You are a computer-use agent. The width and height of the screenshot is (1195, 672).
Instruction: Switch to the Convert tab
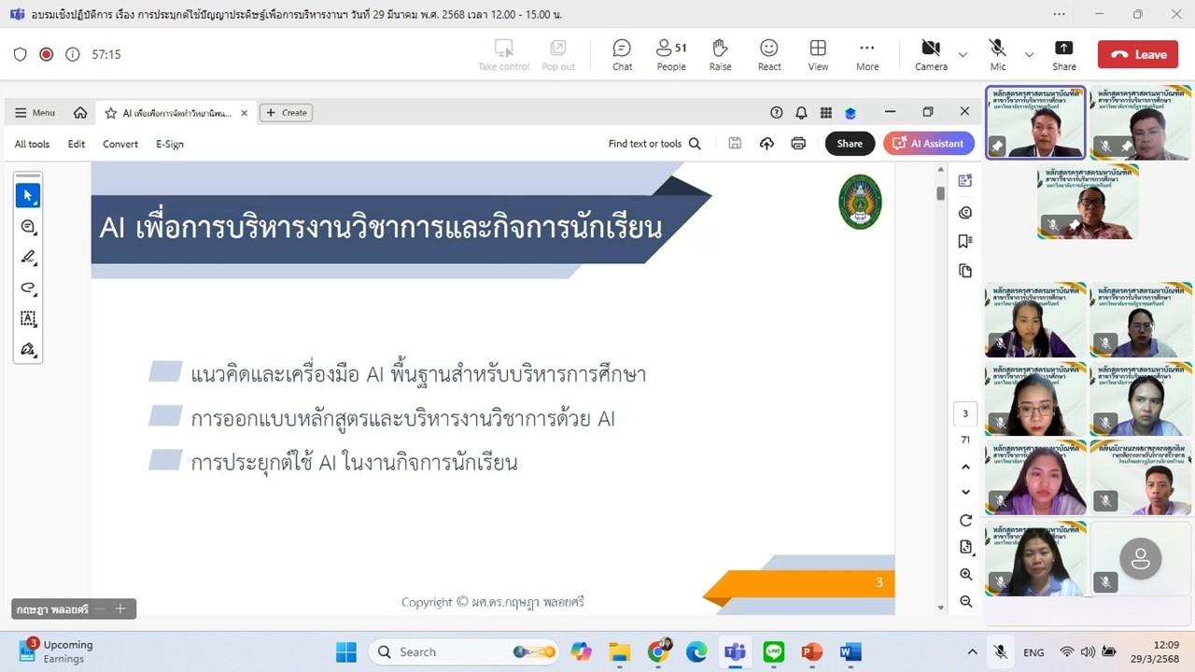[x=120, y=144]
